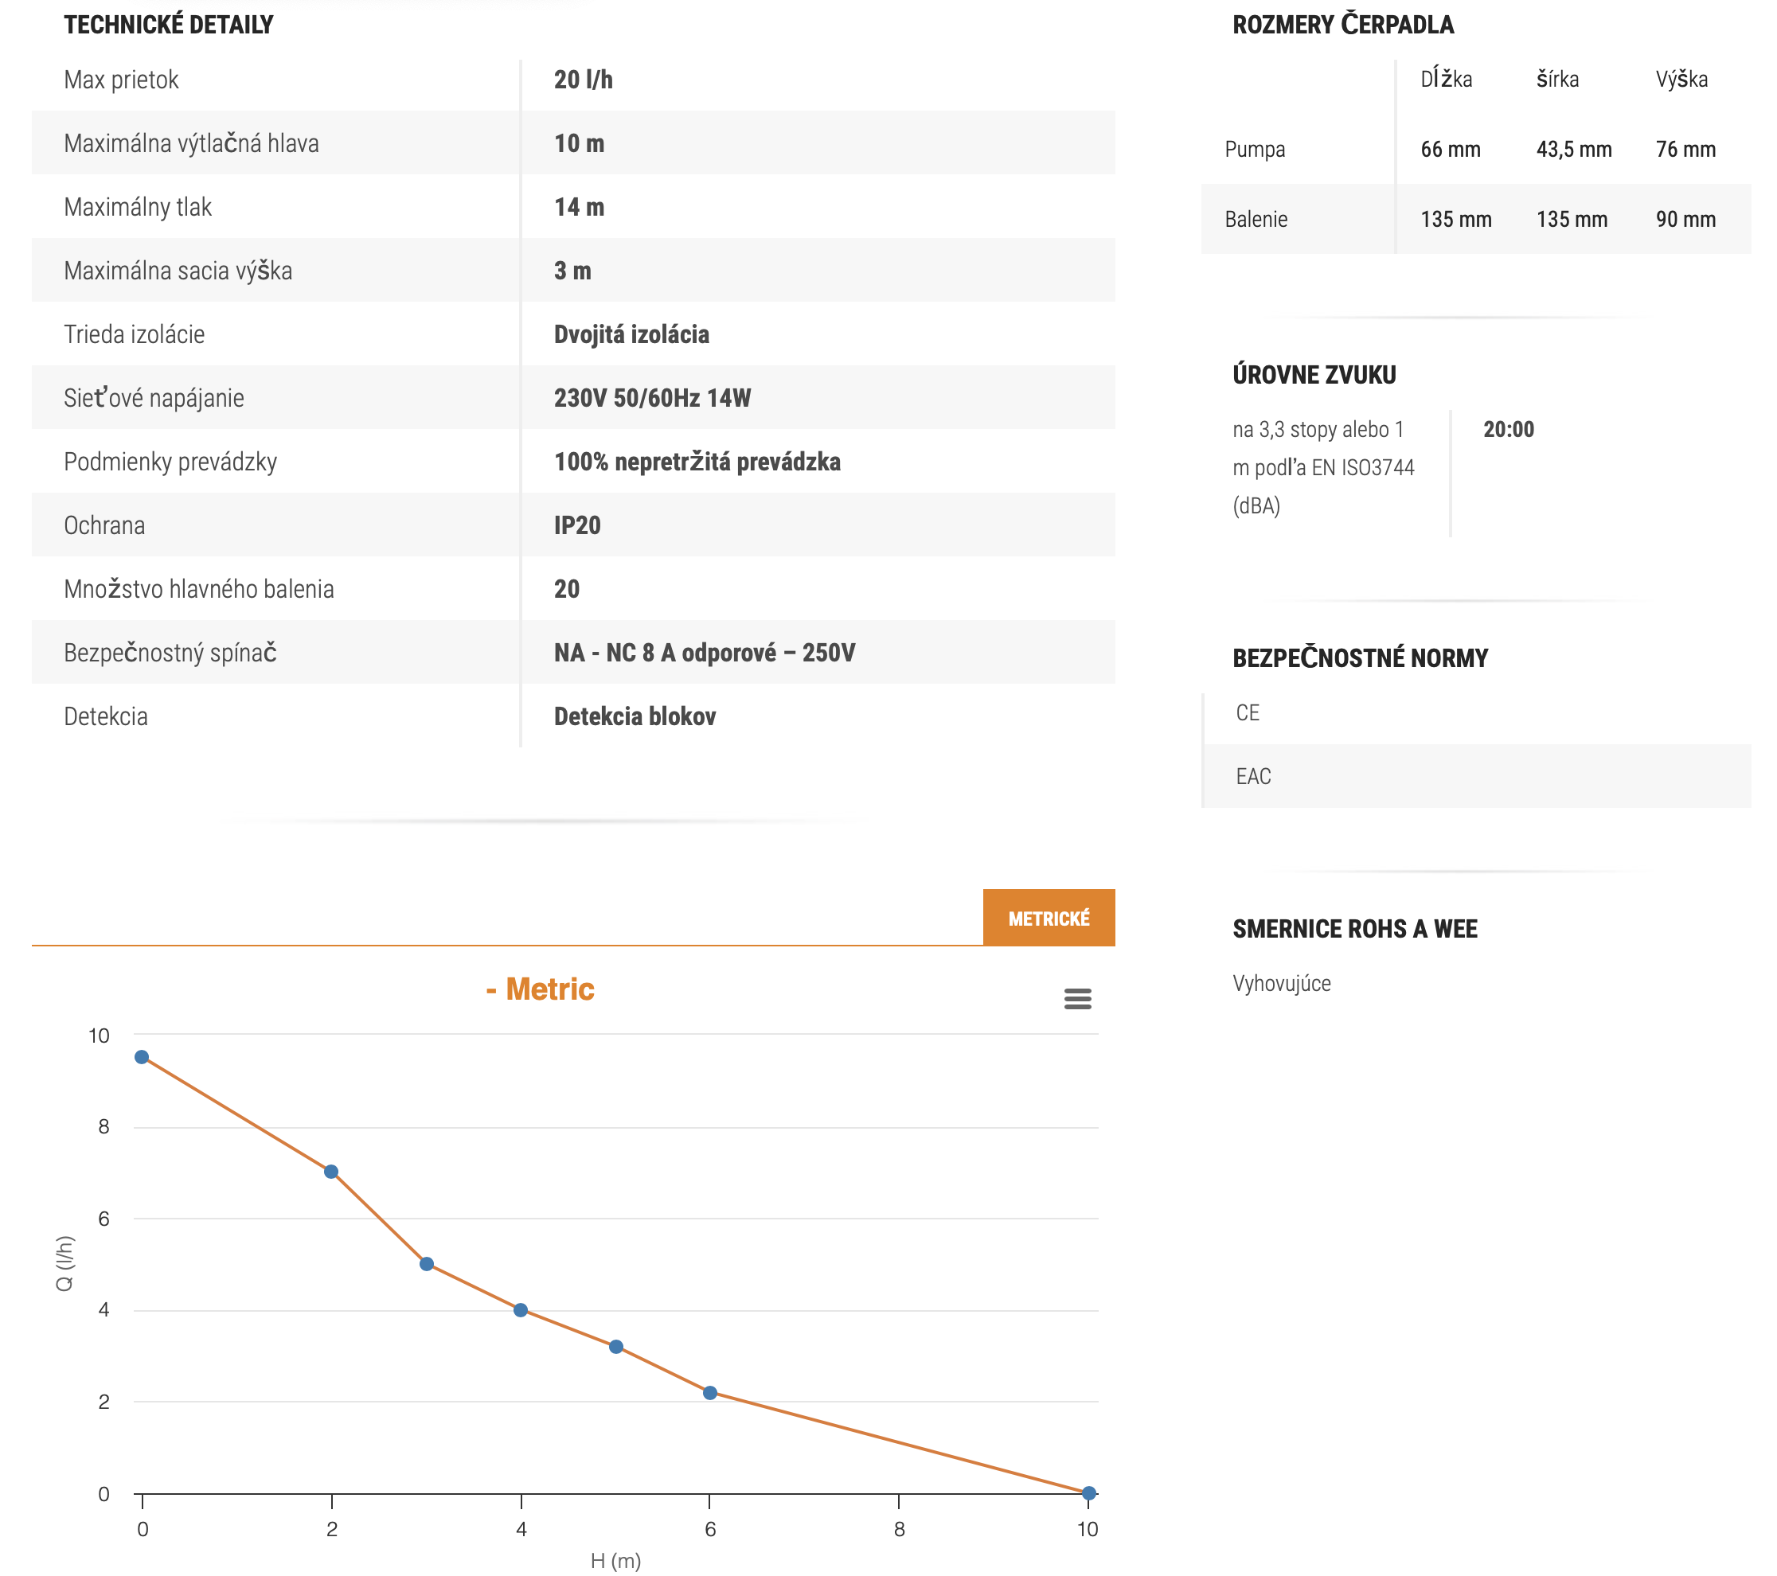Click the chart data point at H=2
The height and width of the screenshot is (1576, 1777).
[331, 1172]
